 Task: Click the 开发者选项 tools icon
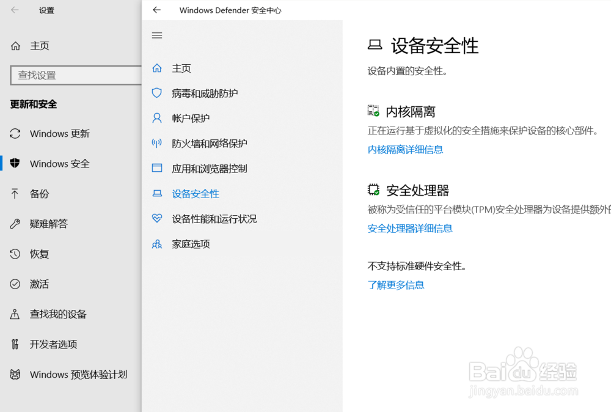[15, 344]
